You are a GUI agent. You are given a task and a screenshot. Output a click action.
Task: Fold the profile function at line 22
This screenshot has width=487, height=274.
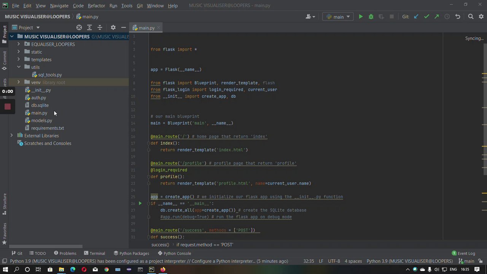148,177
